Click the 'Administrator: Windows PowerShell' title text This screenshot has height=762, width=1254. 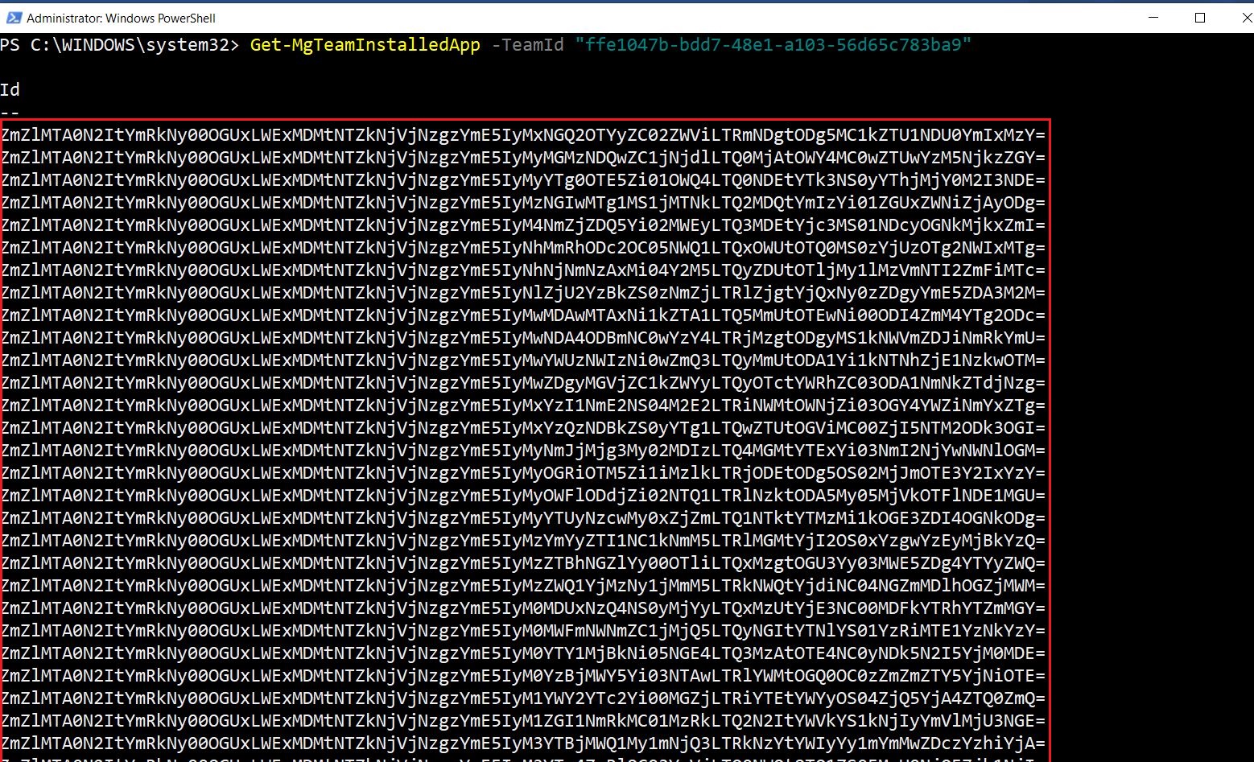click(121, 18)
